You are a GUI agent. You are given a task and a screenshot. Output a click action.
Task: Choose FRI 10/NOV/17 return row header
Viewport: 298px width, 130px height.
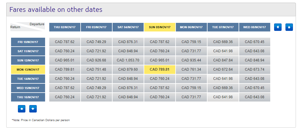coord(28,42)
